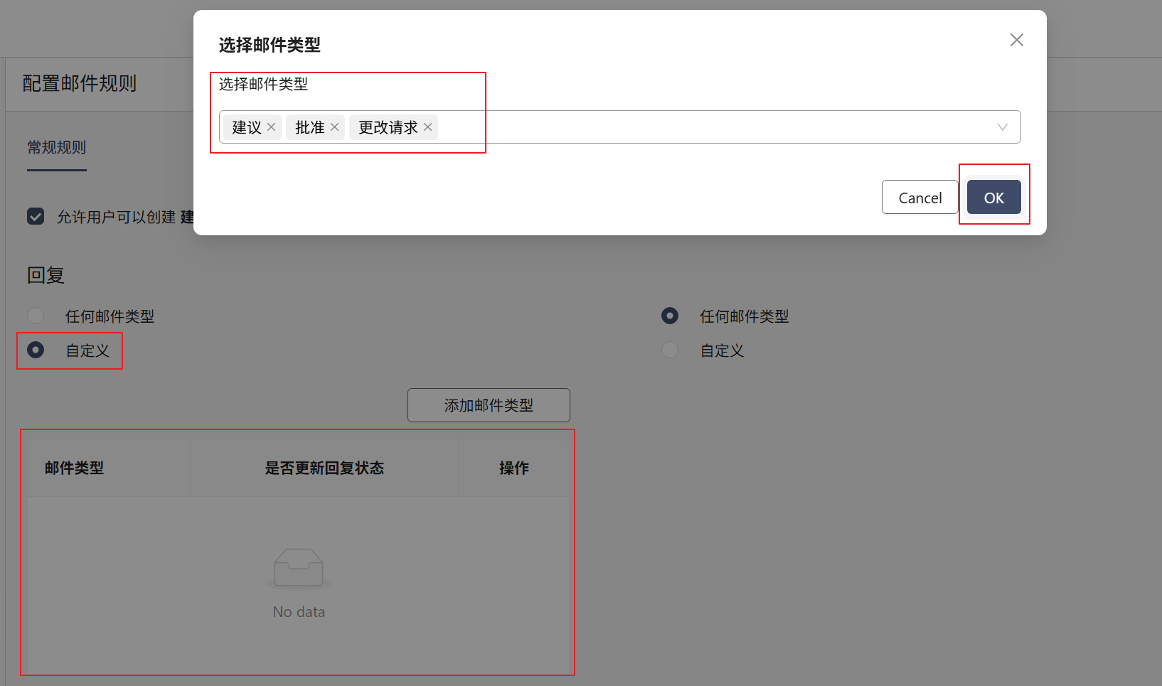Expand the mail type dropdown arrow

click(1002, 127)
